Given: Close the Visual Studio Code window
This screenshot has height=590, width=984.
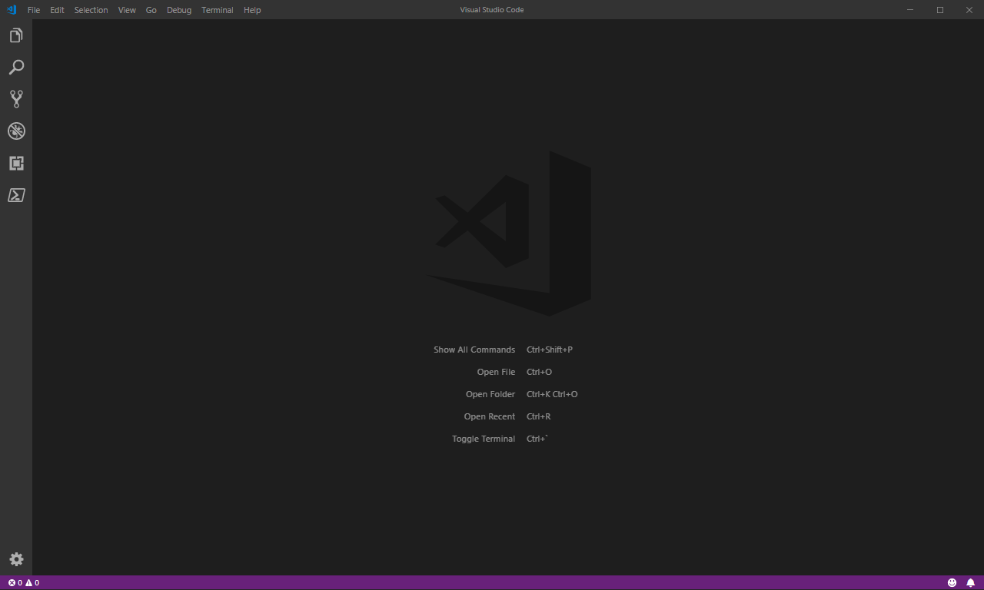Looking at the screenshot, I should click(x=969, y=10).
